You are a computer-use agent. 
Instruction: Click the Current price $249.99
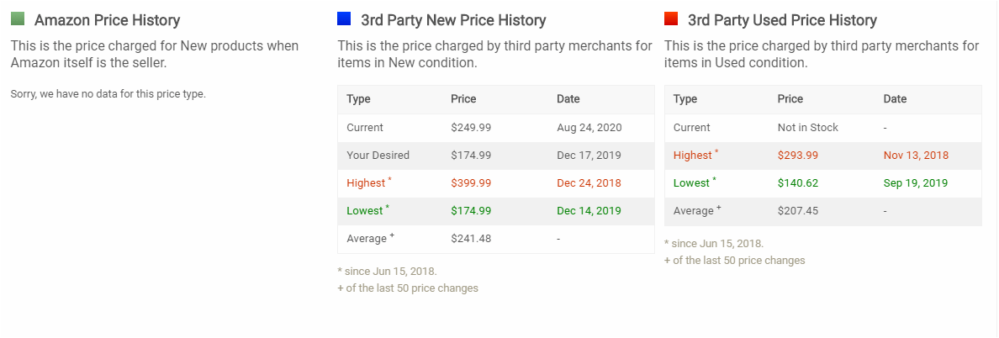tap(471, 127)
